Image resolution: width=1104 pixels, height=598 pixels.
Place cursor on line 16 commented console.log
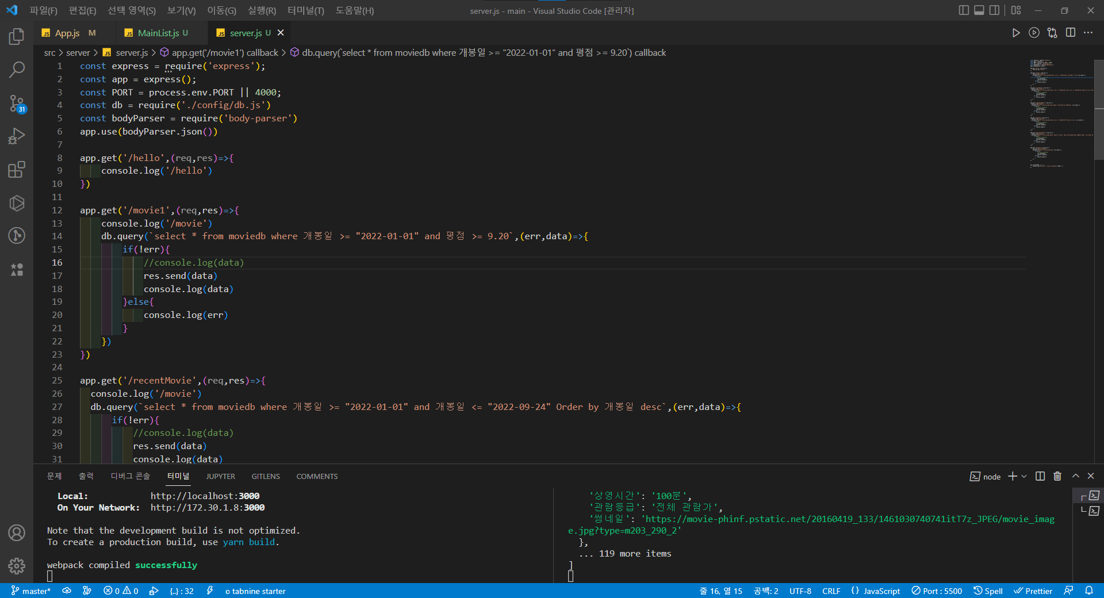click(x=194, y=262)
